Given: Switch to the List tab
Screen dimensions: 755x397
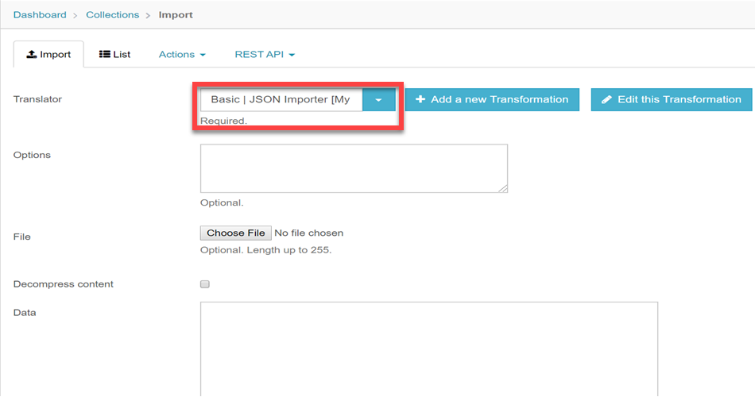Looking at the screenshot, I should (114, 54).
